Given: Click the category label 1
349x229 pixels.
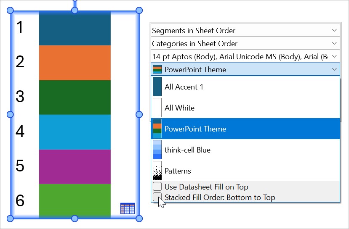Looking at the screenshot, I should coord(20,28).
